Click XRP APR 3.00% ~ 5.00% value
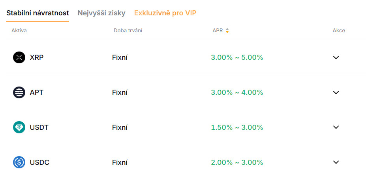Screen dimensions: 366x177 (x=237, y=57)
